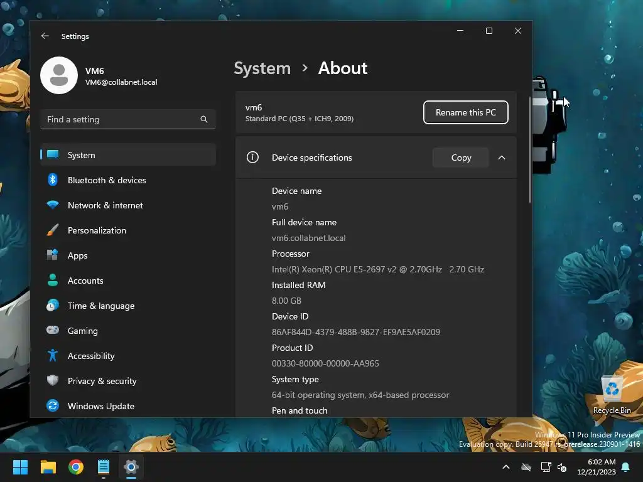Click the VM6@collabnet.local account text
This screenshot has height=482, width=643.
(x=121, y=82)
